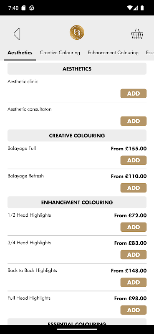Viewport: 154px width, 334px height.
Task: Tap the Wi-Fi status icon
Action: (x=130, y=8)
